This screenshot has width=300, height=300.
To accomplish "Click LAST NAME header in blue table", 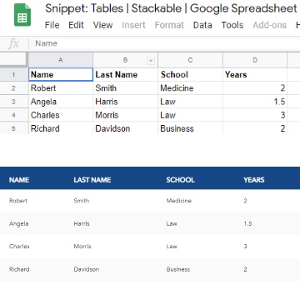I will pos(92,180).
